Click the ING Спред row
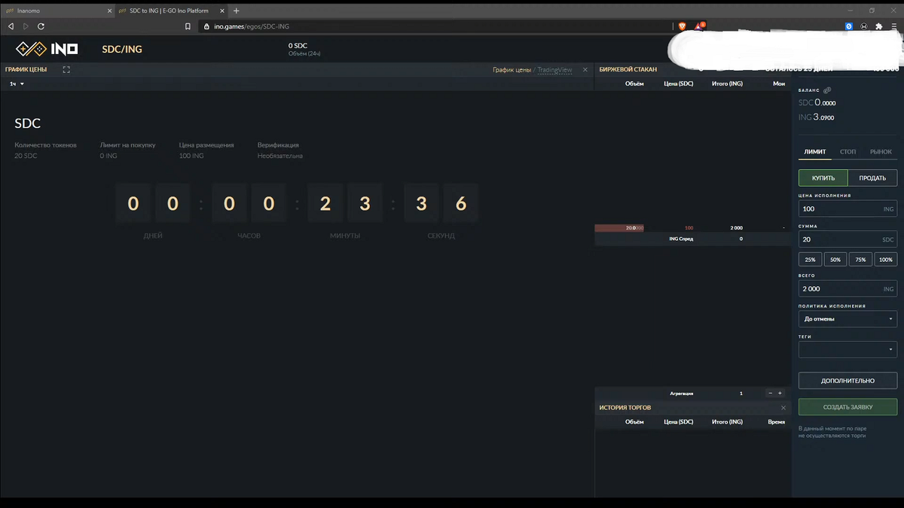904x508 pixels. tap(692, 239)
